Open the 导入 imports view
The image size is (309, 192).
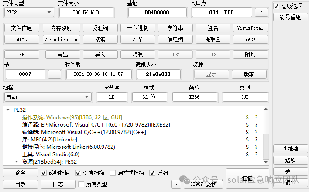click(100, 55)
